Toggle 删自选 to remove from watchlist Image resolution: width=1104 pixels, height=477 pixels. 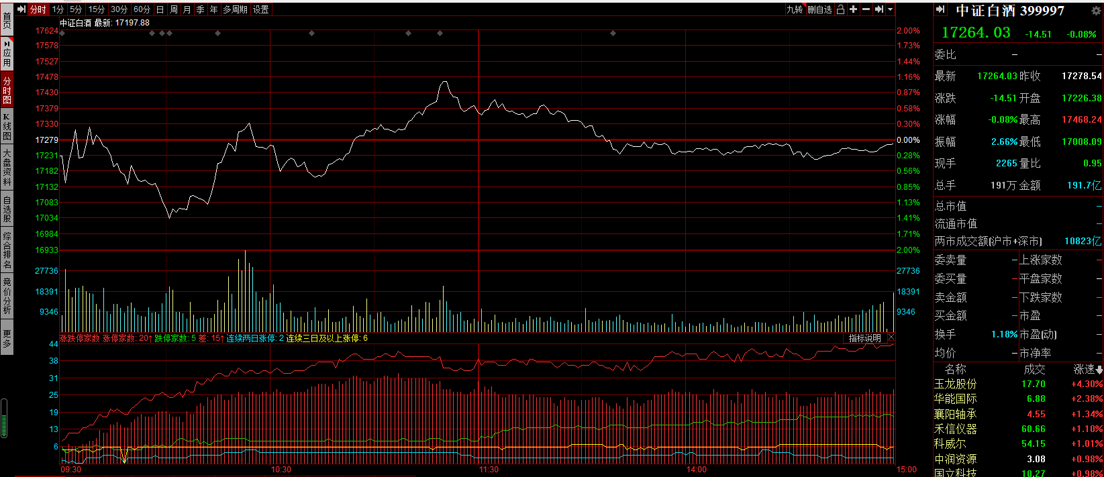819,9
